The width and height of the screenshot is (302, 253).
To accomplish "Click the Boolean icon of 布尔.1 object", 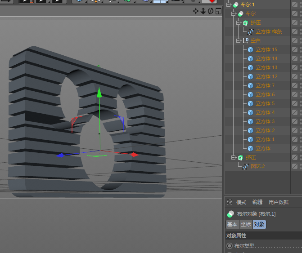I will coord(235,4).
